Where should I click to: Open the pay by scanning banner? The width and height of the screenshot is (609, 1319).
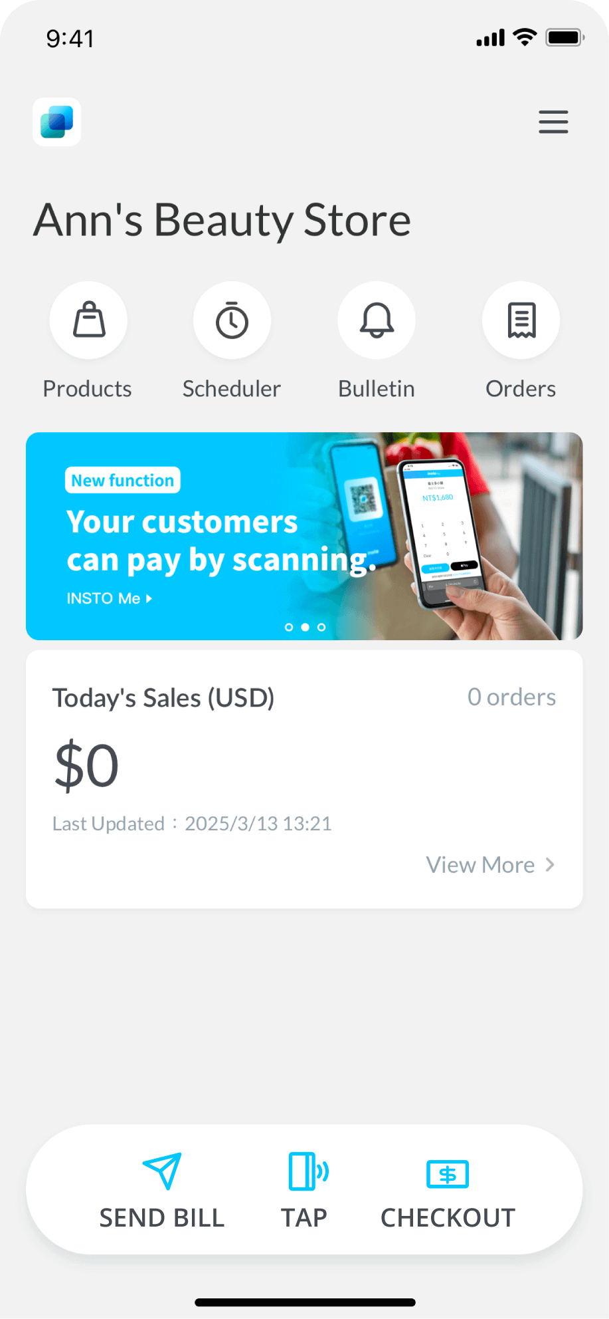point(304,537)
